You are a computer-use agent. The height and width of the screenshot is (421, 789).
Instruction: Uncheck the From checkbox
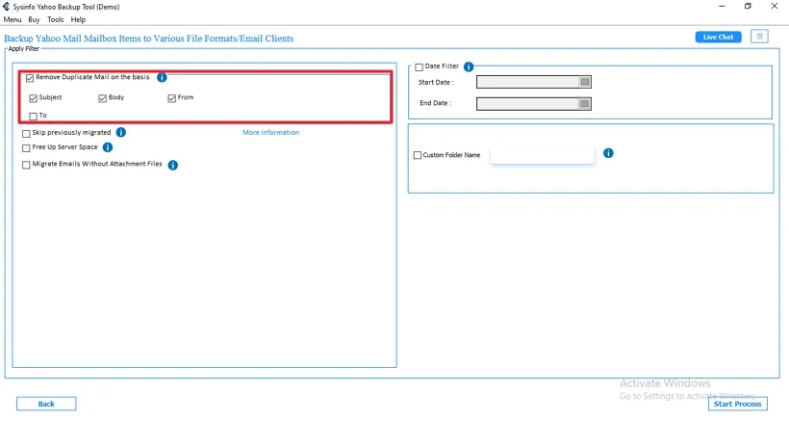point(171,98)
